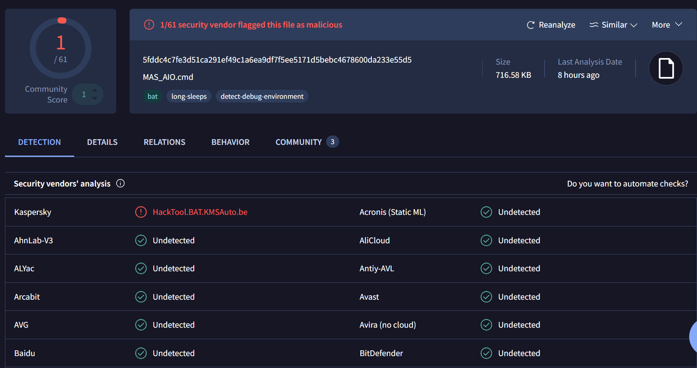Click the Acronis Undetected checkmark icon
697x368 pixels.
pos(486,212)
